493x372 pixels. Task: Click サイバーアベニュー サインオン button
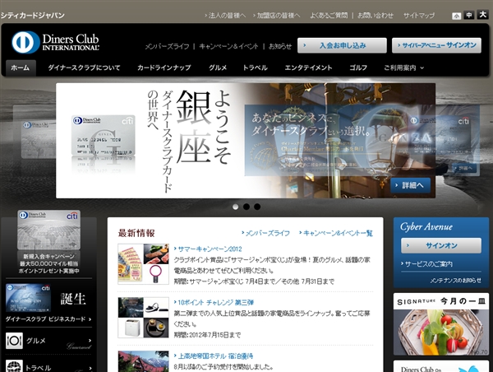pyautogui.click(x=436, y=45)
